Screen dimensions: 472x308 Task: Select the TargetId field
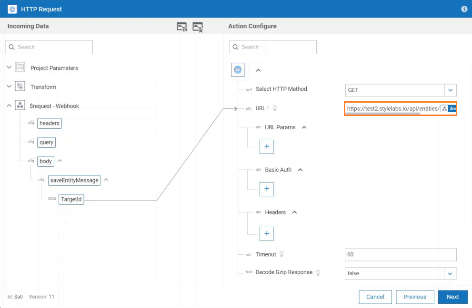[71, 199]
